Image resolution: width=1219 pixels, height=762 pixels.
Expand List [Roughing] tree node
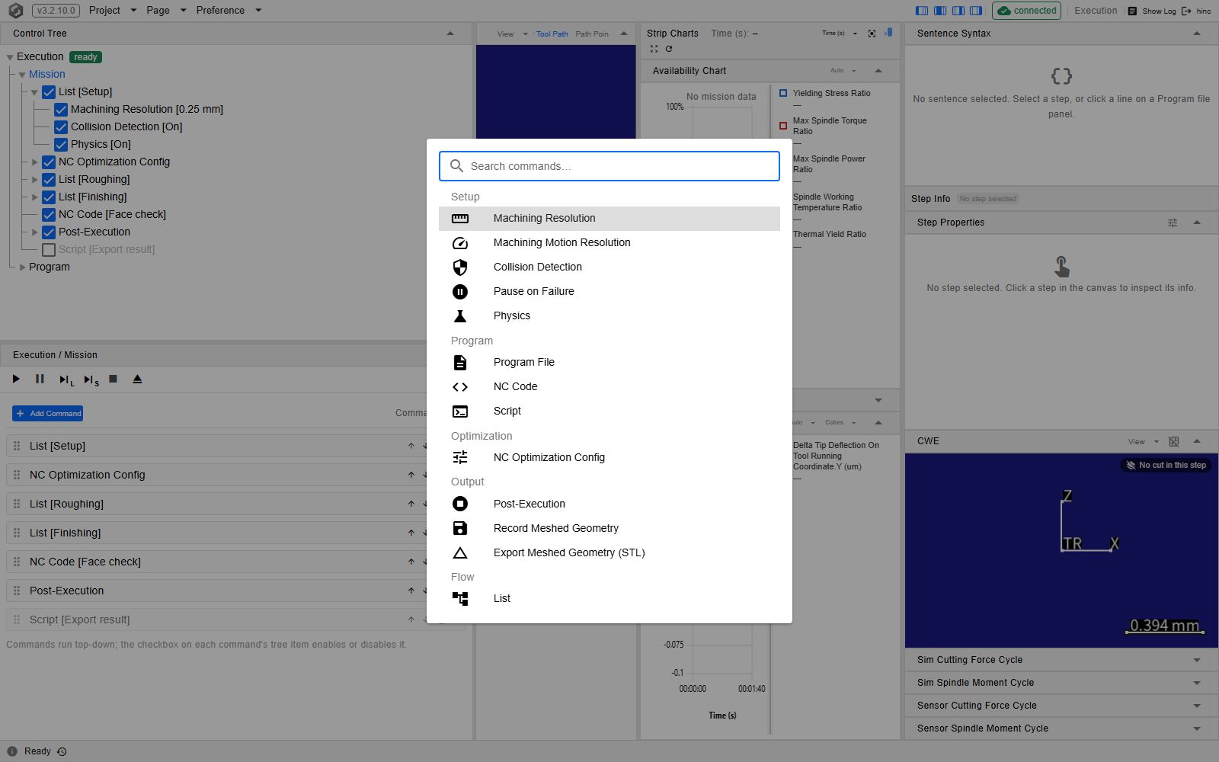(34, 180)
